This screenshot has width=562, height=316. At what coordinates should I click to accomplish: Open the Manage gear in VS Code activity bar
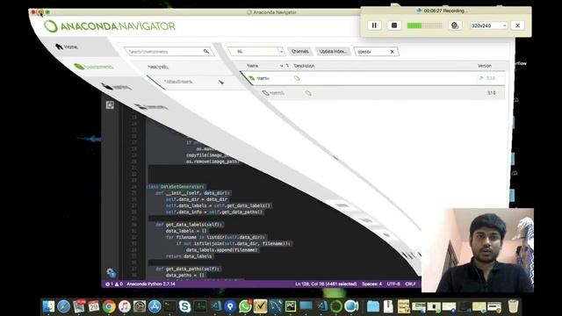coord(111,272)
